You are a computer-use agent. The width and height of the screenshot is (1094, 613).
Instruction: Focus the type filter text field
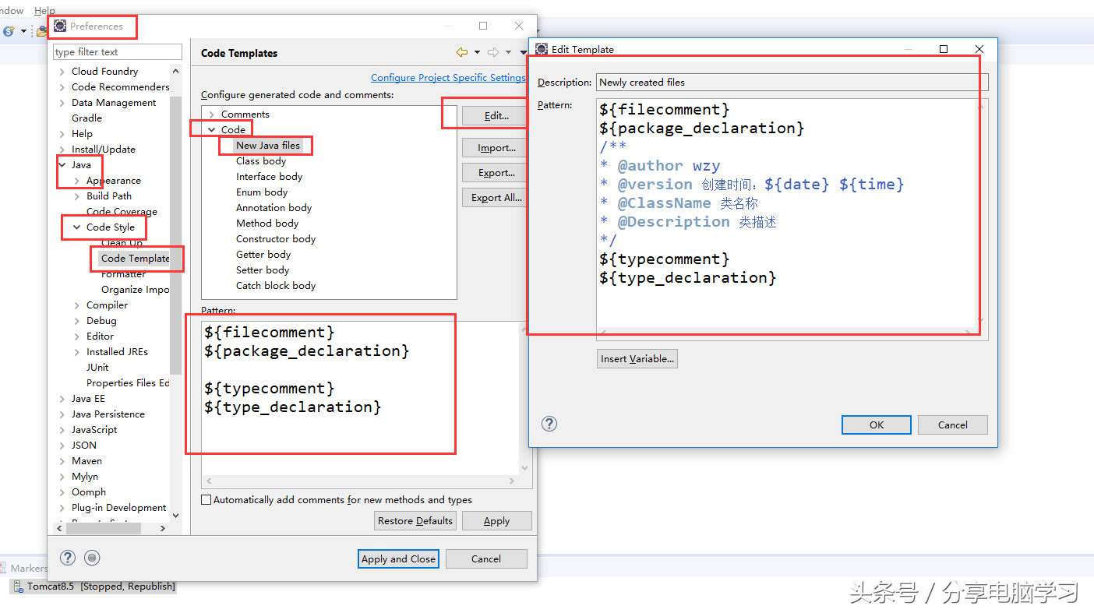117,52
